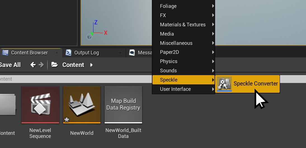The width and height of the screenshot is (306, 148).
Task: Close the Content Browser tab
Action: click(57, 53)
